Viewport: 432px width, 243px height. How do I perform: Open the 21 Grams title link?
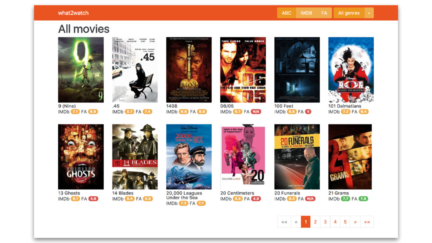[338, 193]
